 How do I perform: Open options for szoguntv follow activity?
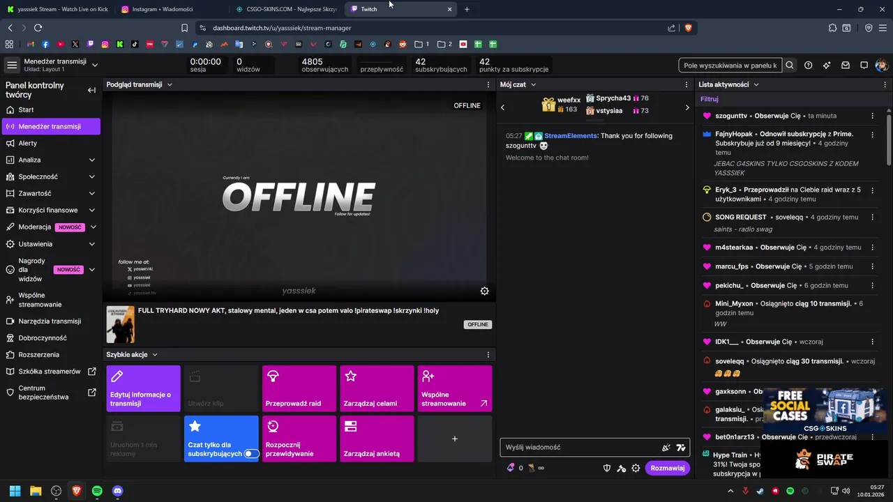[872, 116]
